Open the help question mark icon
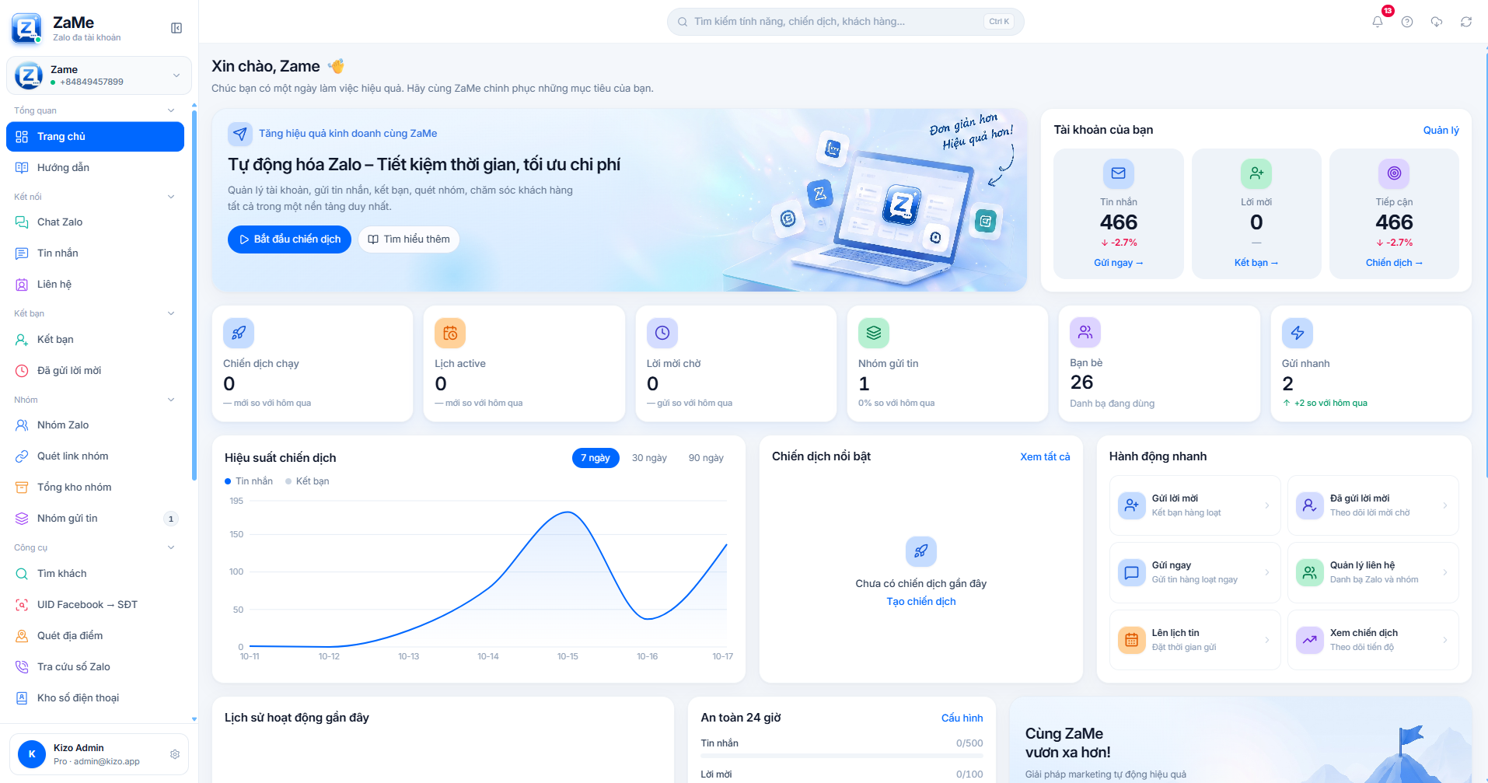 1407,22
